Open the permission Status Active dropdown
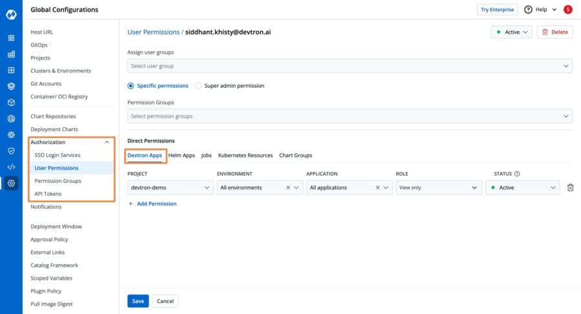Image resolution: width=581 pixels, height=314 pixels. coord(522,187)
